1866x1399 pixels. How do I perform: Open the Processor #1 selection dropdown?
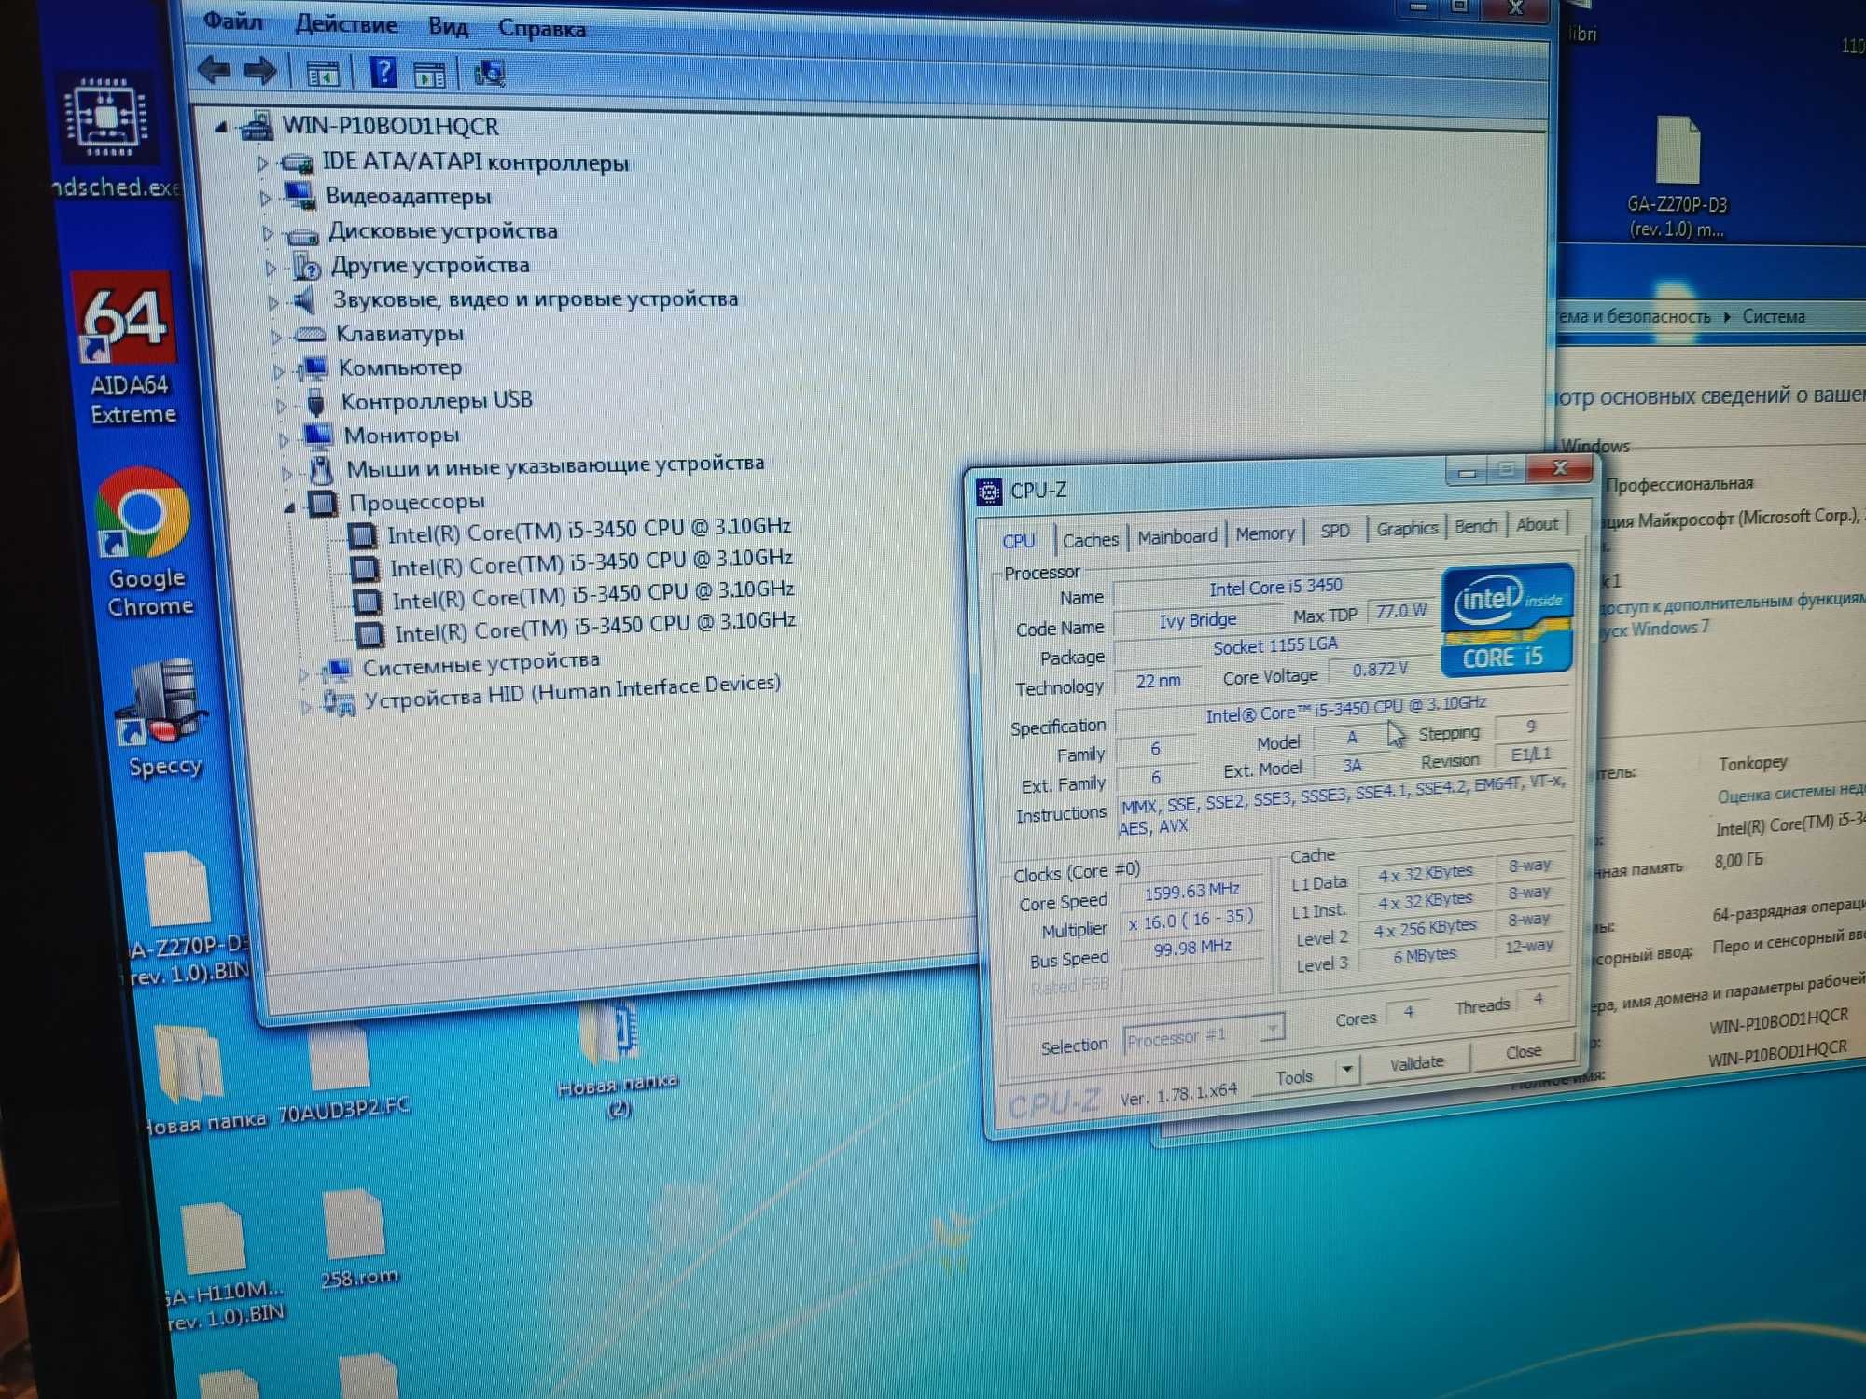(x=1204, y=1035)
